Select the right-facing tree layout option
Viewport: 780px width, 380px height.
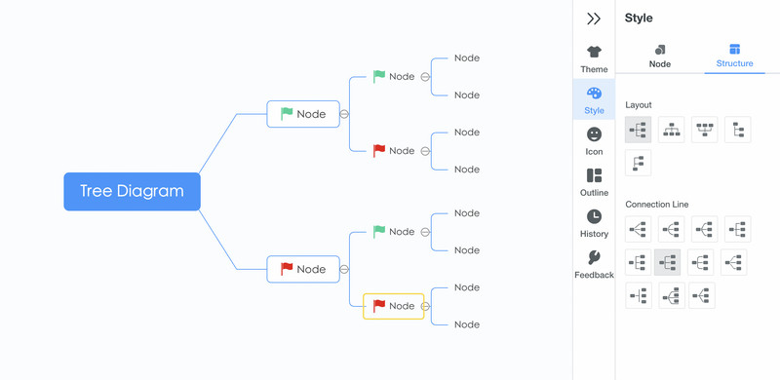[x=639, y=130]
